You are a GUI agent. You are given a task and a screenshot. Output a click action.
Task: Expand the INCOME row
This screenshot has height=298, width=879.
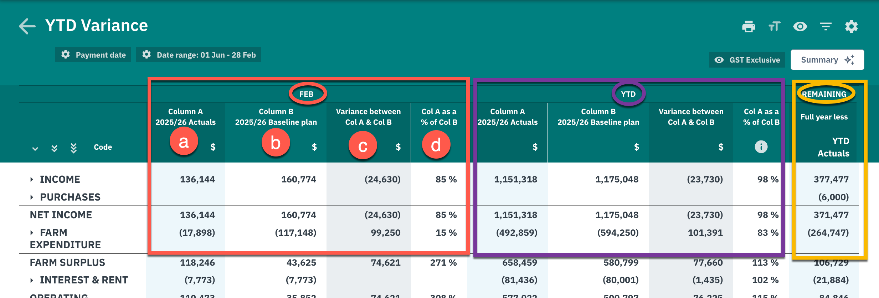pyautogui.click(x=32, y=180)
